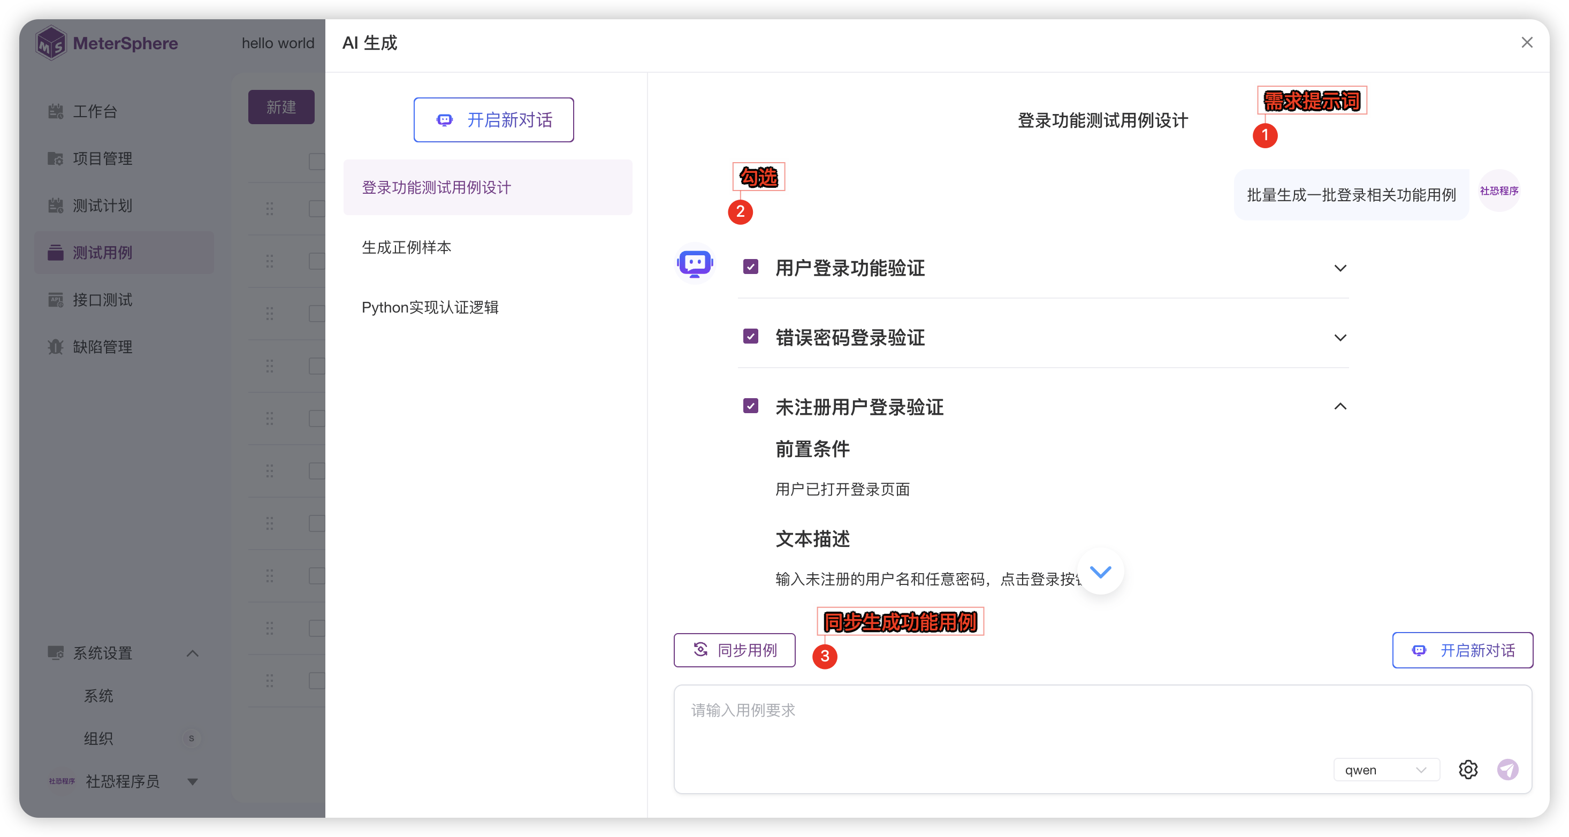The height and width of the screenshot is (837, 1569).
Task: Expand the 用户登录功能验证 case
Action: (x=1340, y=268)
